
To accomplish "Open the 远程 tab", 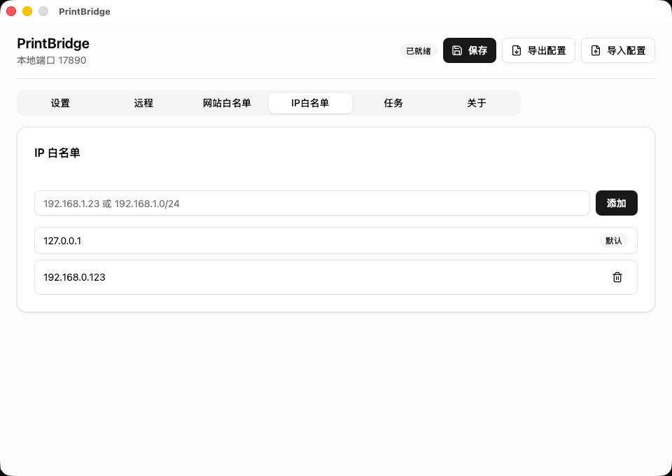I will coord(143,104).
